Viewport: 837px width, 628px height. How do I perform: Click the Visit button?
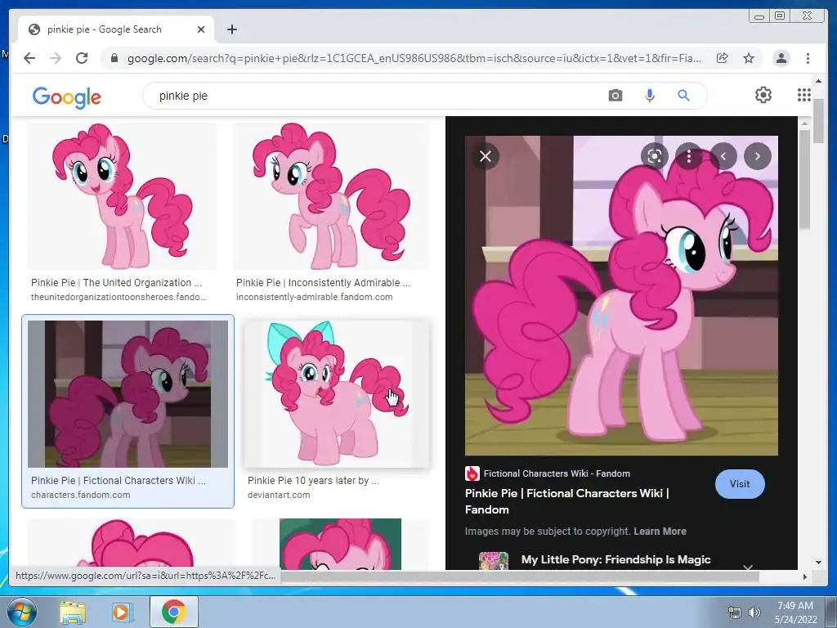pyautogui.click(x=740, y=484)
